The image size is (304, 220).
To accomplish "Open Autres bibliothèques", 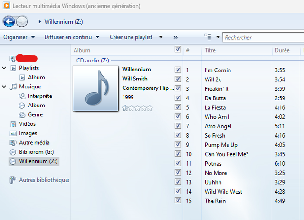I will point(44,180).
